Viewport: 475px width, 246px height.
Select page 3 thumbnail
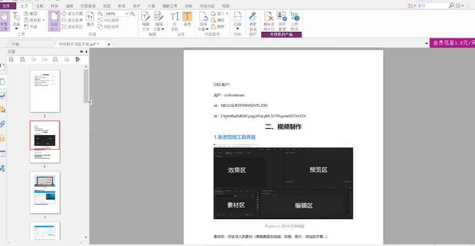tap(45, 192)
